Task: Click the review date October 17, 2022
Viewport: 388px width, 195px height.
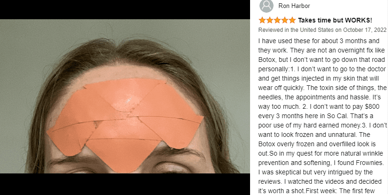Action: click(365, 30)
